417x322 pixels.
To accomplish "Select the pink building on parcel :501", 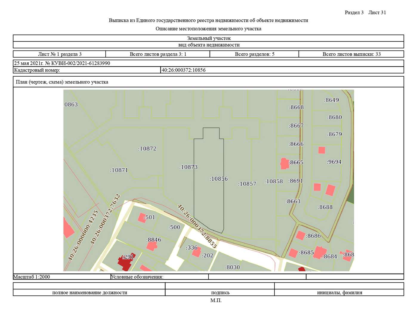I will click(x=141, y=218).
